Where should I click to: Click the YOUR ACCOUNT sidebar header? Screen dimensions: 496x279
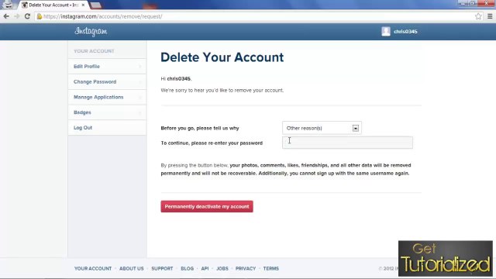coord(94,51)
